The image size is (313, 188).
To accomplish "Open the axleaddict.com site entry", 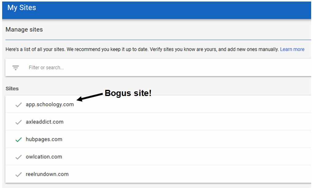I will pyautogui.click(x=158, y=122).
